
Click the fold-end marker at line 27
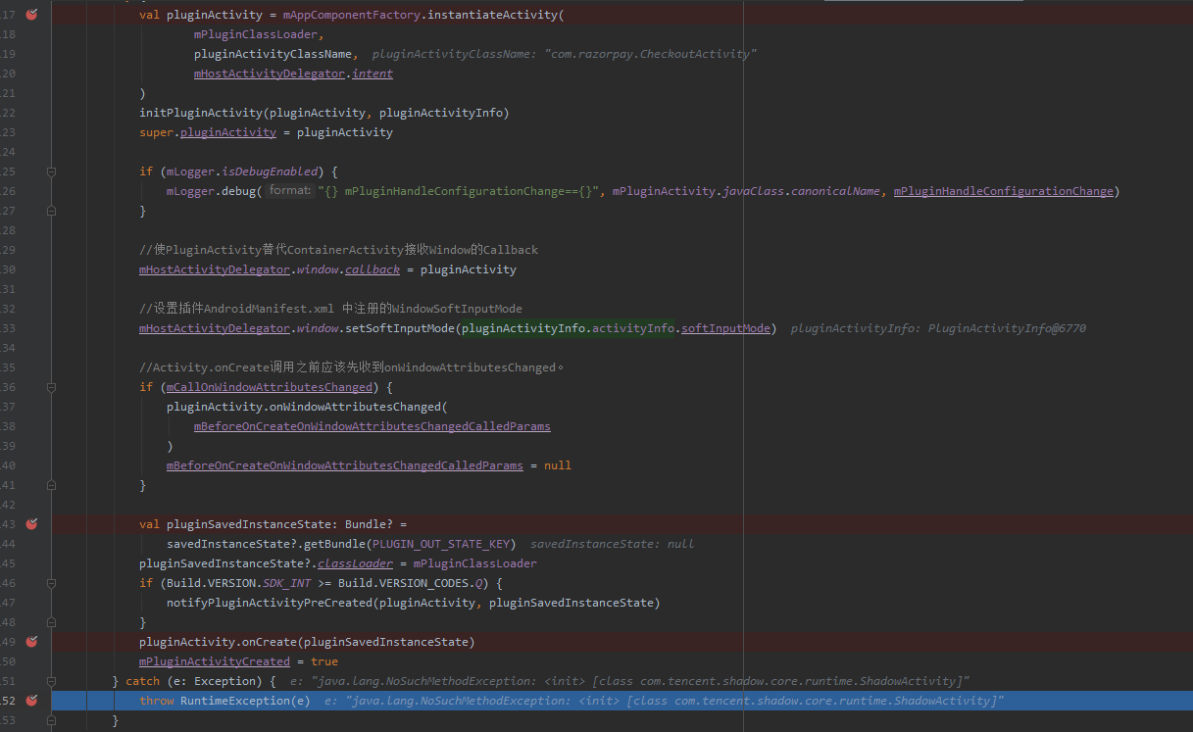click(x=51, y=210)
